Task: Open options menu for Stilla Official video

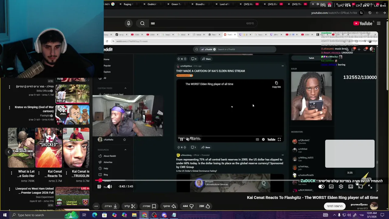Action: click(x=9, y=87)
